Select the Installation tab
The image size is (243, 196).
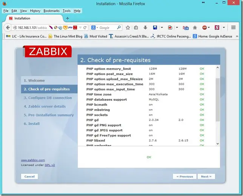point(34,18)
